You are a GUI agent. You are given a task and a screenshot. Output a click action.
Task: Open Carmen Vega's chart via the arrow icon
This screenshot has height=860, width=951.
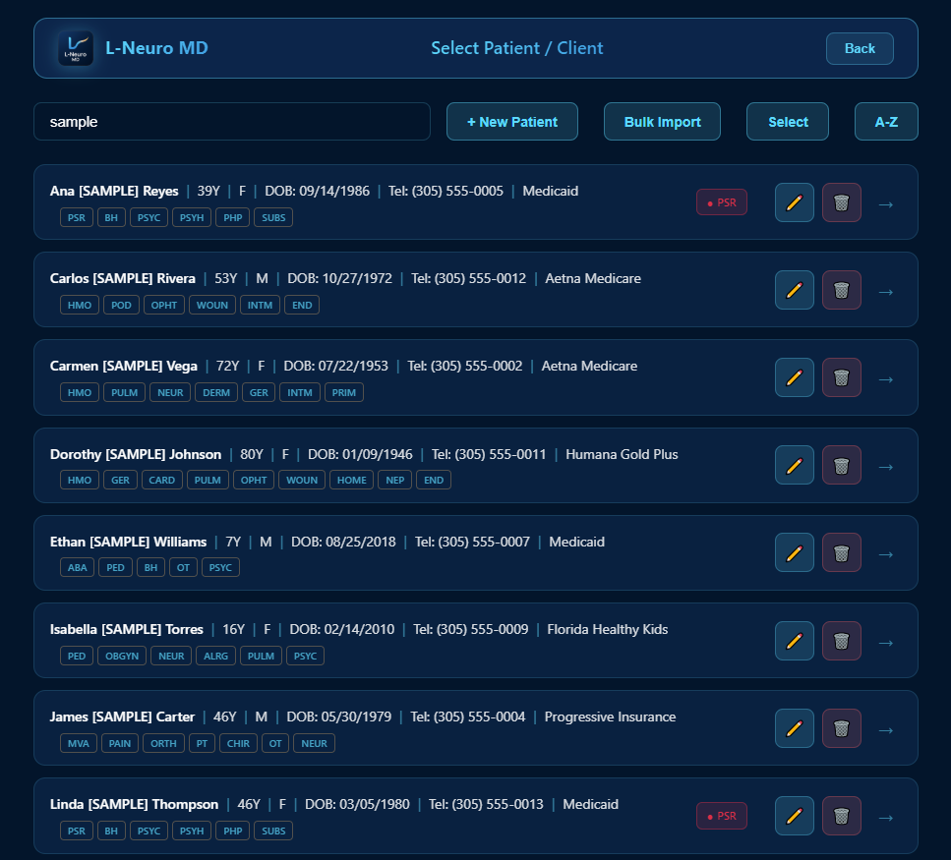click(885, 377)
